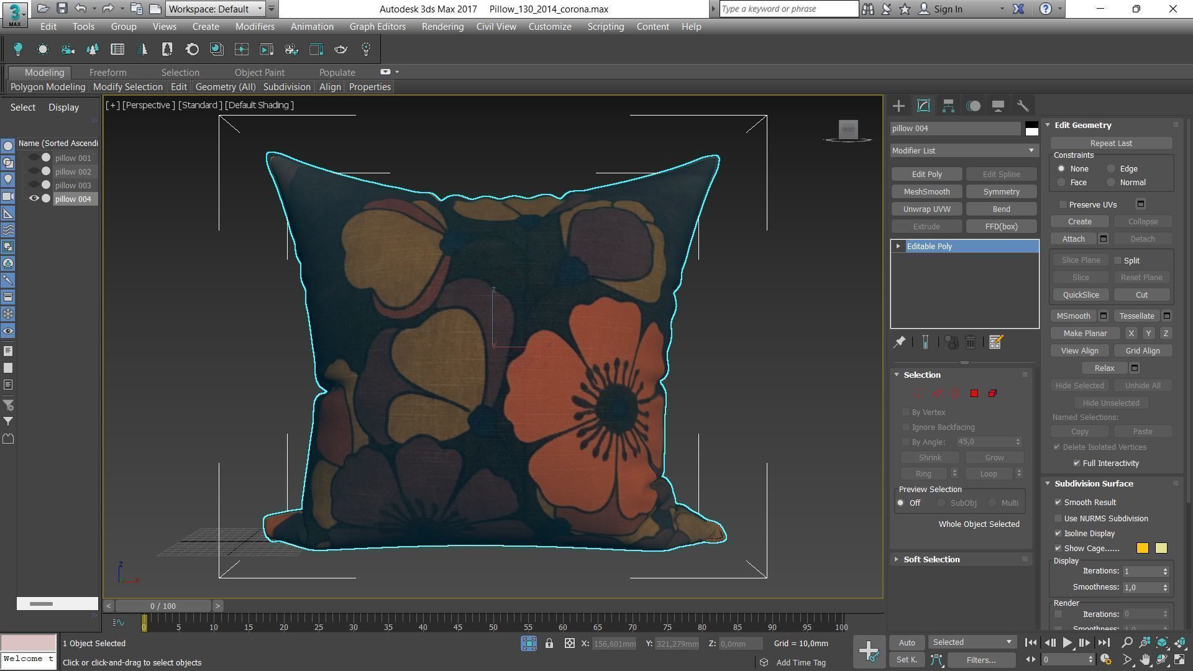Screen dimensions: 1193x671
Task: Click Zoom magnifier navigation icon
Action: click(x=1127, y=642)
